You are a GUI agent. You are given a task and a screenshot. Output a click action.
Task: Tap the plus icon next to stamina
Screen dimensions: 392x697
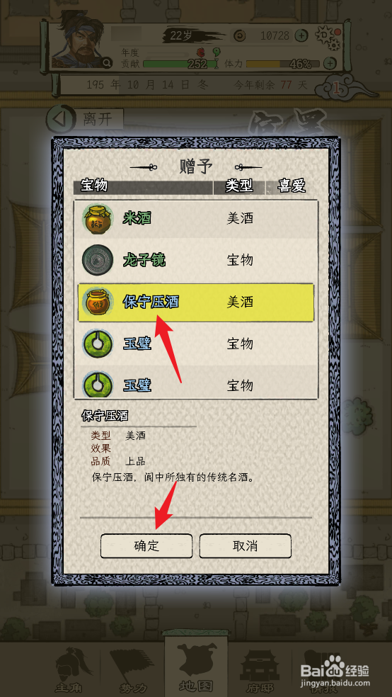point(330,63)
